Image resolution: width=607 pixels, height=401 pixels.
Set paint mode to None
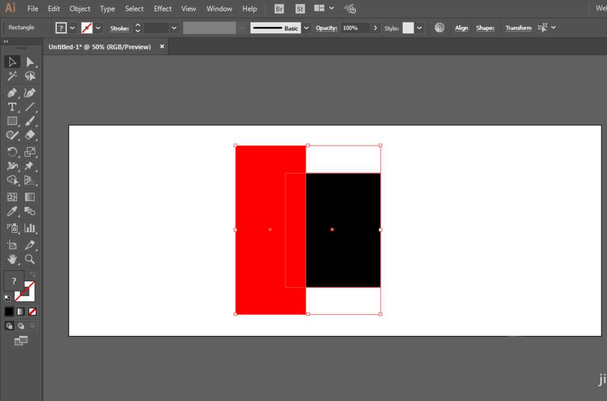tap(33, 312)
